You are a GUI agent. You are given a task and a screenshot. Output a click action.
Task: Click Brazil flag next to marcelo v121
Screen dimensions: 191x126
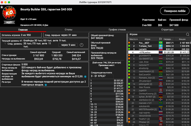160,103
